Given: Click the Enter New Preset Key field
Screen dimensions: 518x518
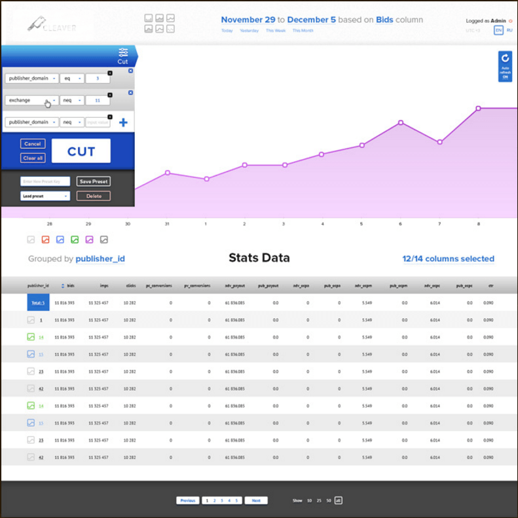Looking at the screenshot, I should 45,181.
